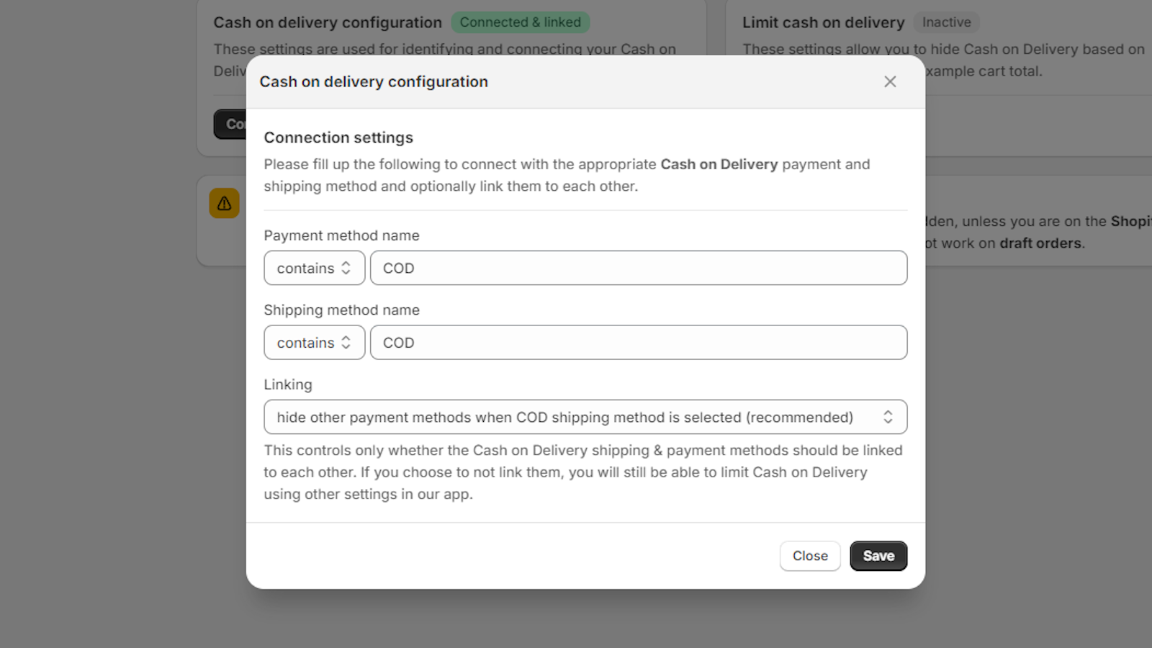The image size is (1152, 648).
Task: Click the dialog title "Cash on delivery configuration"
Action: 374,82
